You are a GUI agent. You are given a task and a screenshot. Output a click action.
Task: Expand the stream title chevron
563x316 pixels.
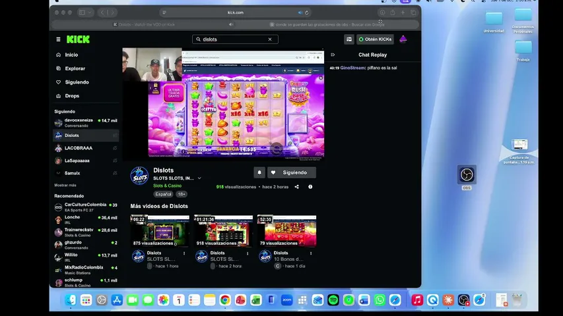(x=199, y=178)
